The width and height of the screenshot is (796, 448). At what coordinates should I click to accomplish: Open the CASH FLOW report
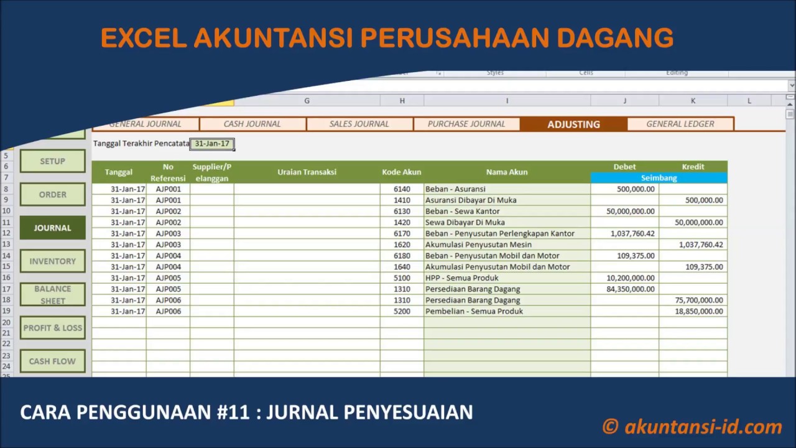point(53,361)
